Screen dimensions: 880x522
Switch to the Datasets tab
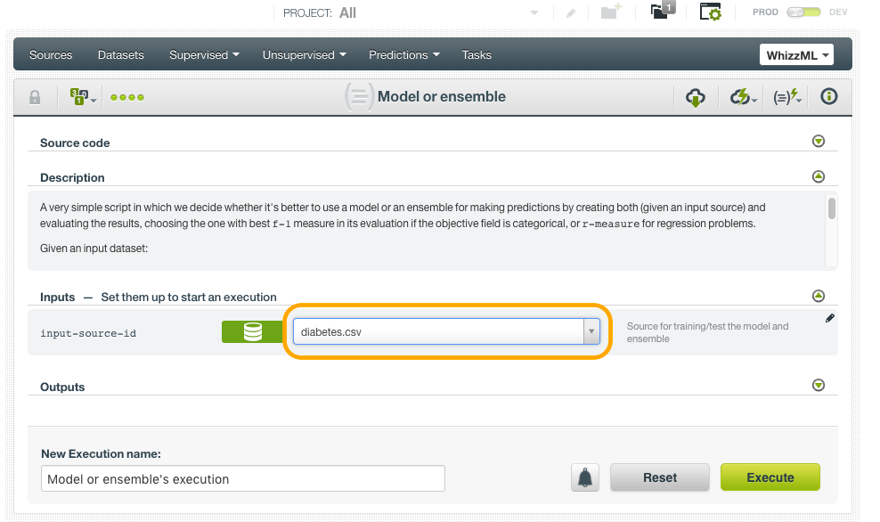tap(120, 54)
